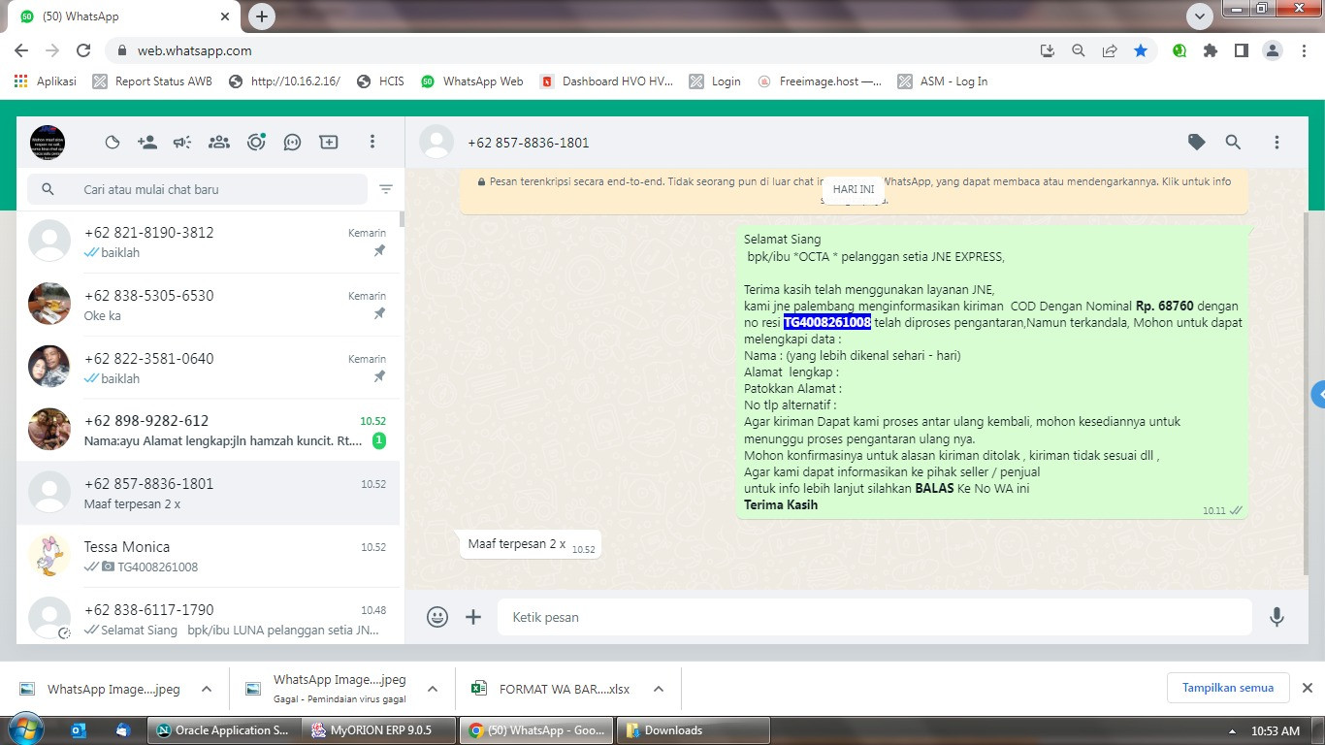Click the 'Ketik pesan' message field

(875, 617)
